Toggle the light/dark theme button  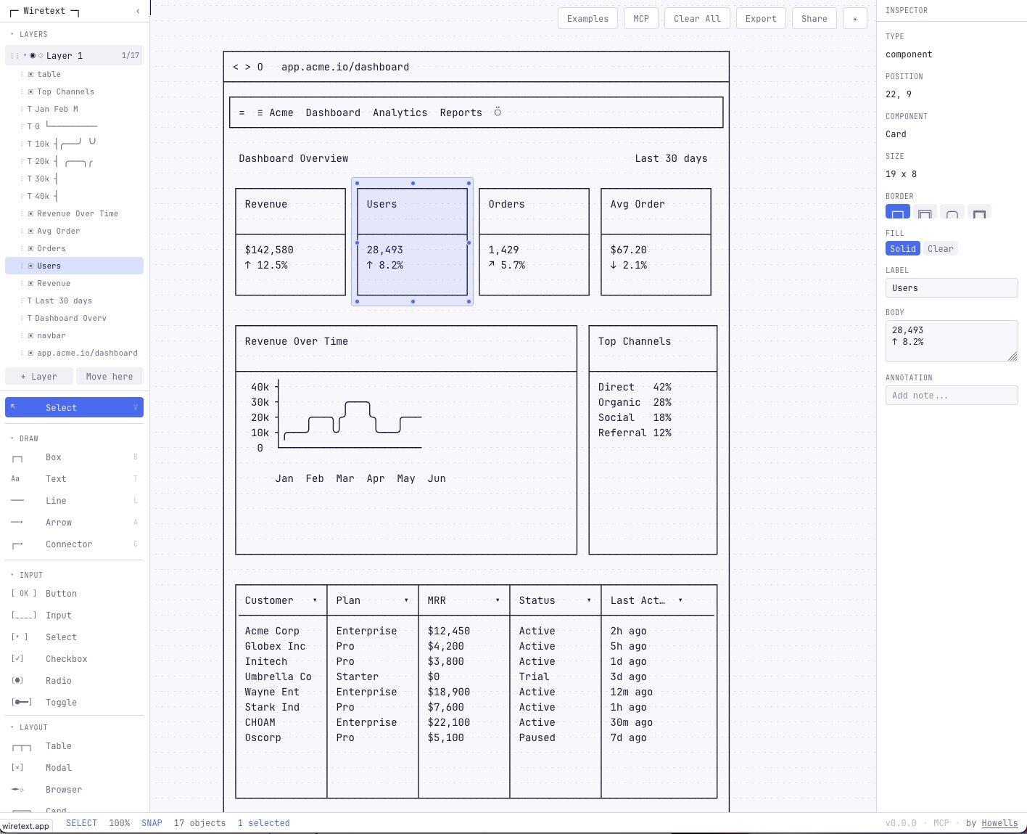[855, 19]
